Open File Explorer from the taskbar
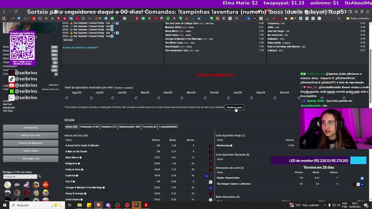372x209 pixels. (79, 205)
